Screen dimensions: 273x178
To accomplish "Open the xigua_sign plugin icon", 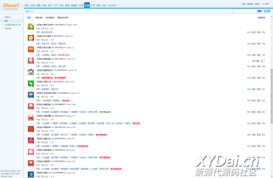I will (31, 27).
